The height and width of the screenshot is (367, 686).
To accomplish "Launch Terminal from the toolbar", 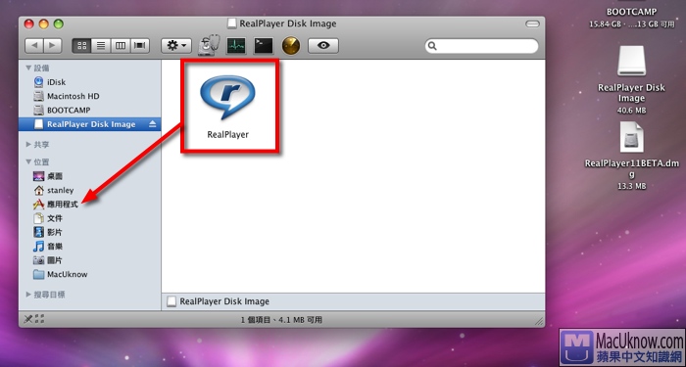I will (x=264, y=45).
